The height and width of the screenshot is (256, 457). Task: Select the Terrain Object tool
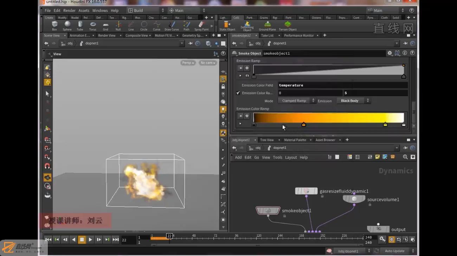(288, 26)
